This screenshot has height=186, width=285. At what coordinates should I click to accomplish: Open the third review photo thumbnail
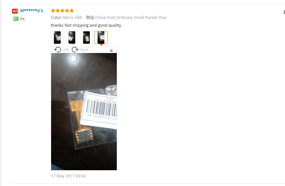[86, 38]
